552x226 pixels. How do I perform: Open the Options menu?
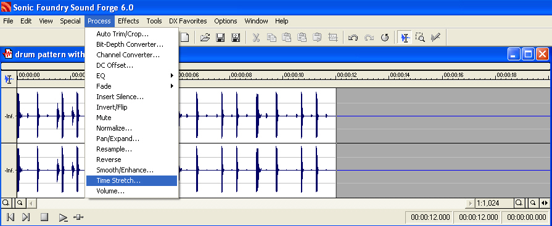click(226, 21)
